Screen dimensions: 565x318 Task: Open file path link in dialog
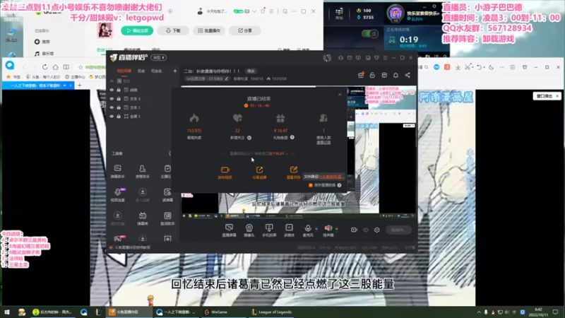pos(331,177)
